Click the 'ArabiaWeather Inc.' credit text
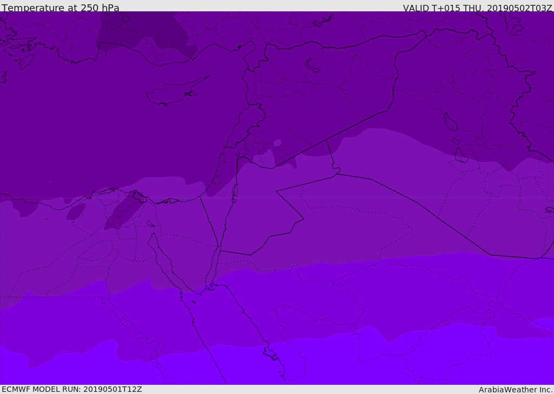 pos(516,390)
